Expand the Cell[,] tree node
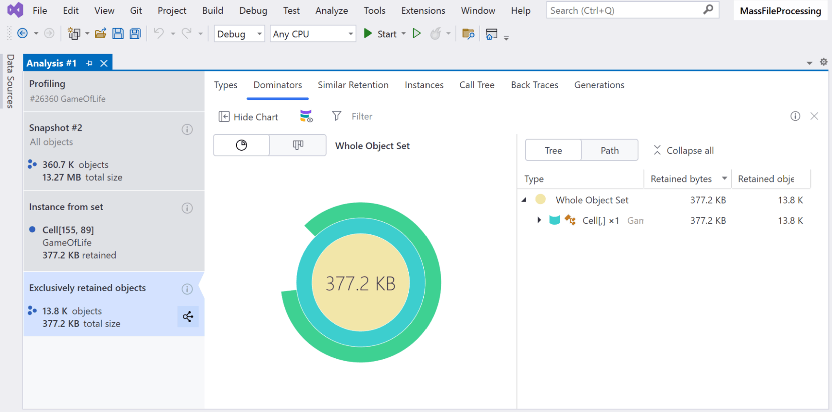832x412 pixels. coord(539,220)
